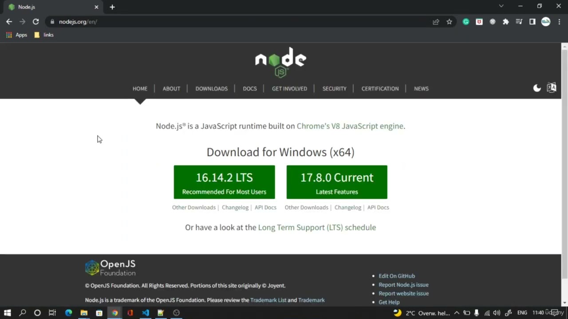Click the OpenJS Foundation logo
Screen dimensions: 568x319
click(x=110, y=268)
